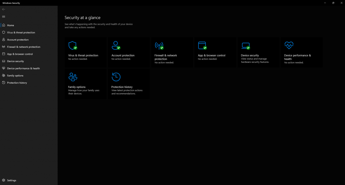Click the shield icon beside Virus & threat protection in sidebar
The image size is (345, 185).
point(3,33)
